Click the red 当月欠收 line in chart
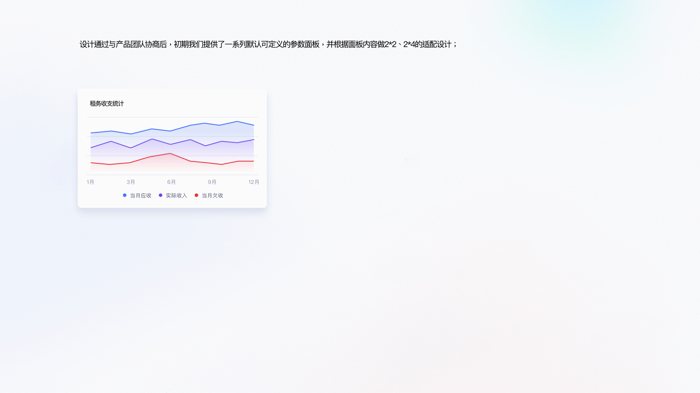This screenshot has width=700, height=393. click(x=171, y=154)
